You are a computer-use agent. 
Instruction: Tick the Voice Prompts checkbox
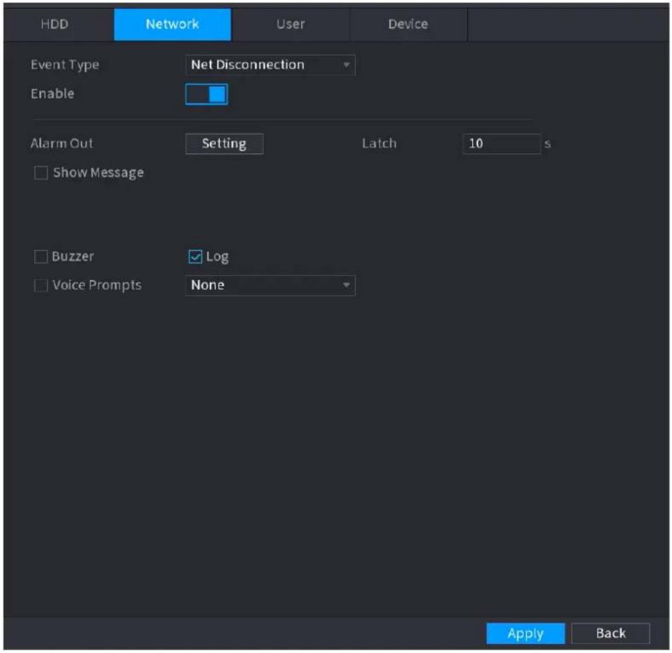pyautogui.click(x=41, y=285)
